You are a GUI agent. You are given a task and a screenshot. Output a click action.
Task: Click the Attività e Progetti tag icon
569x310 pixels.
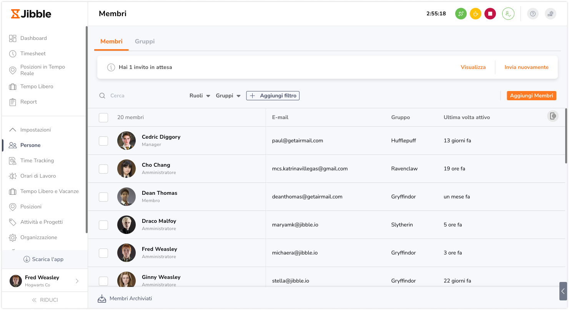coord(13,222)
